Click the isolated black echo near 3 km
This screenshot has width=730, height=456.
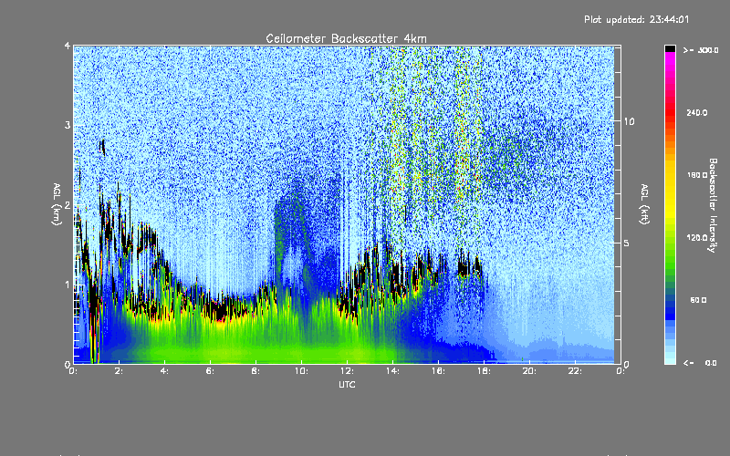tap(102, 147)
